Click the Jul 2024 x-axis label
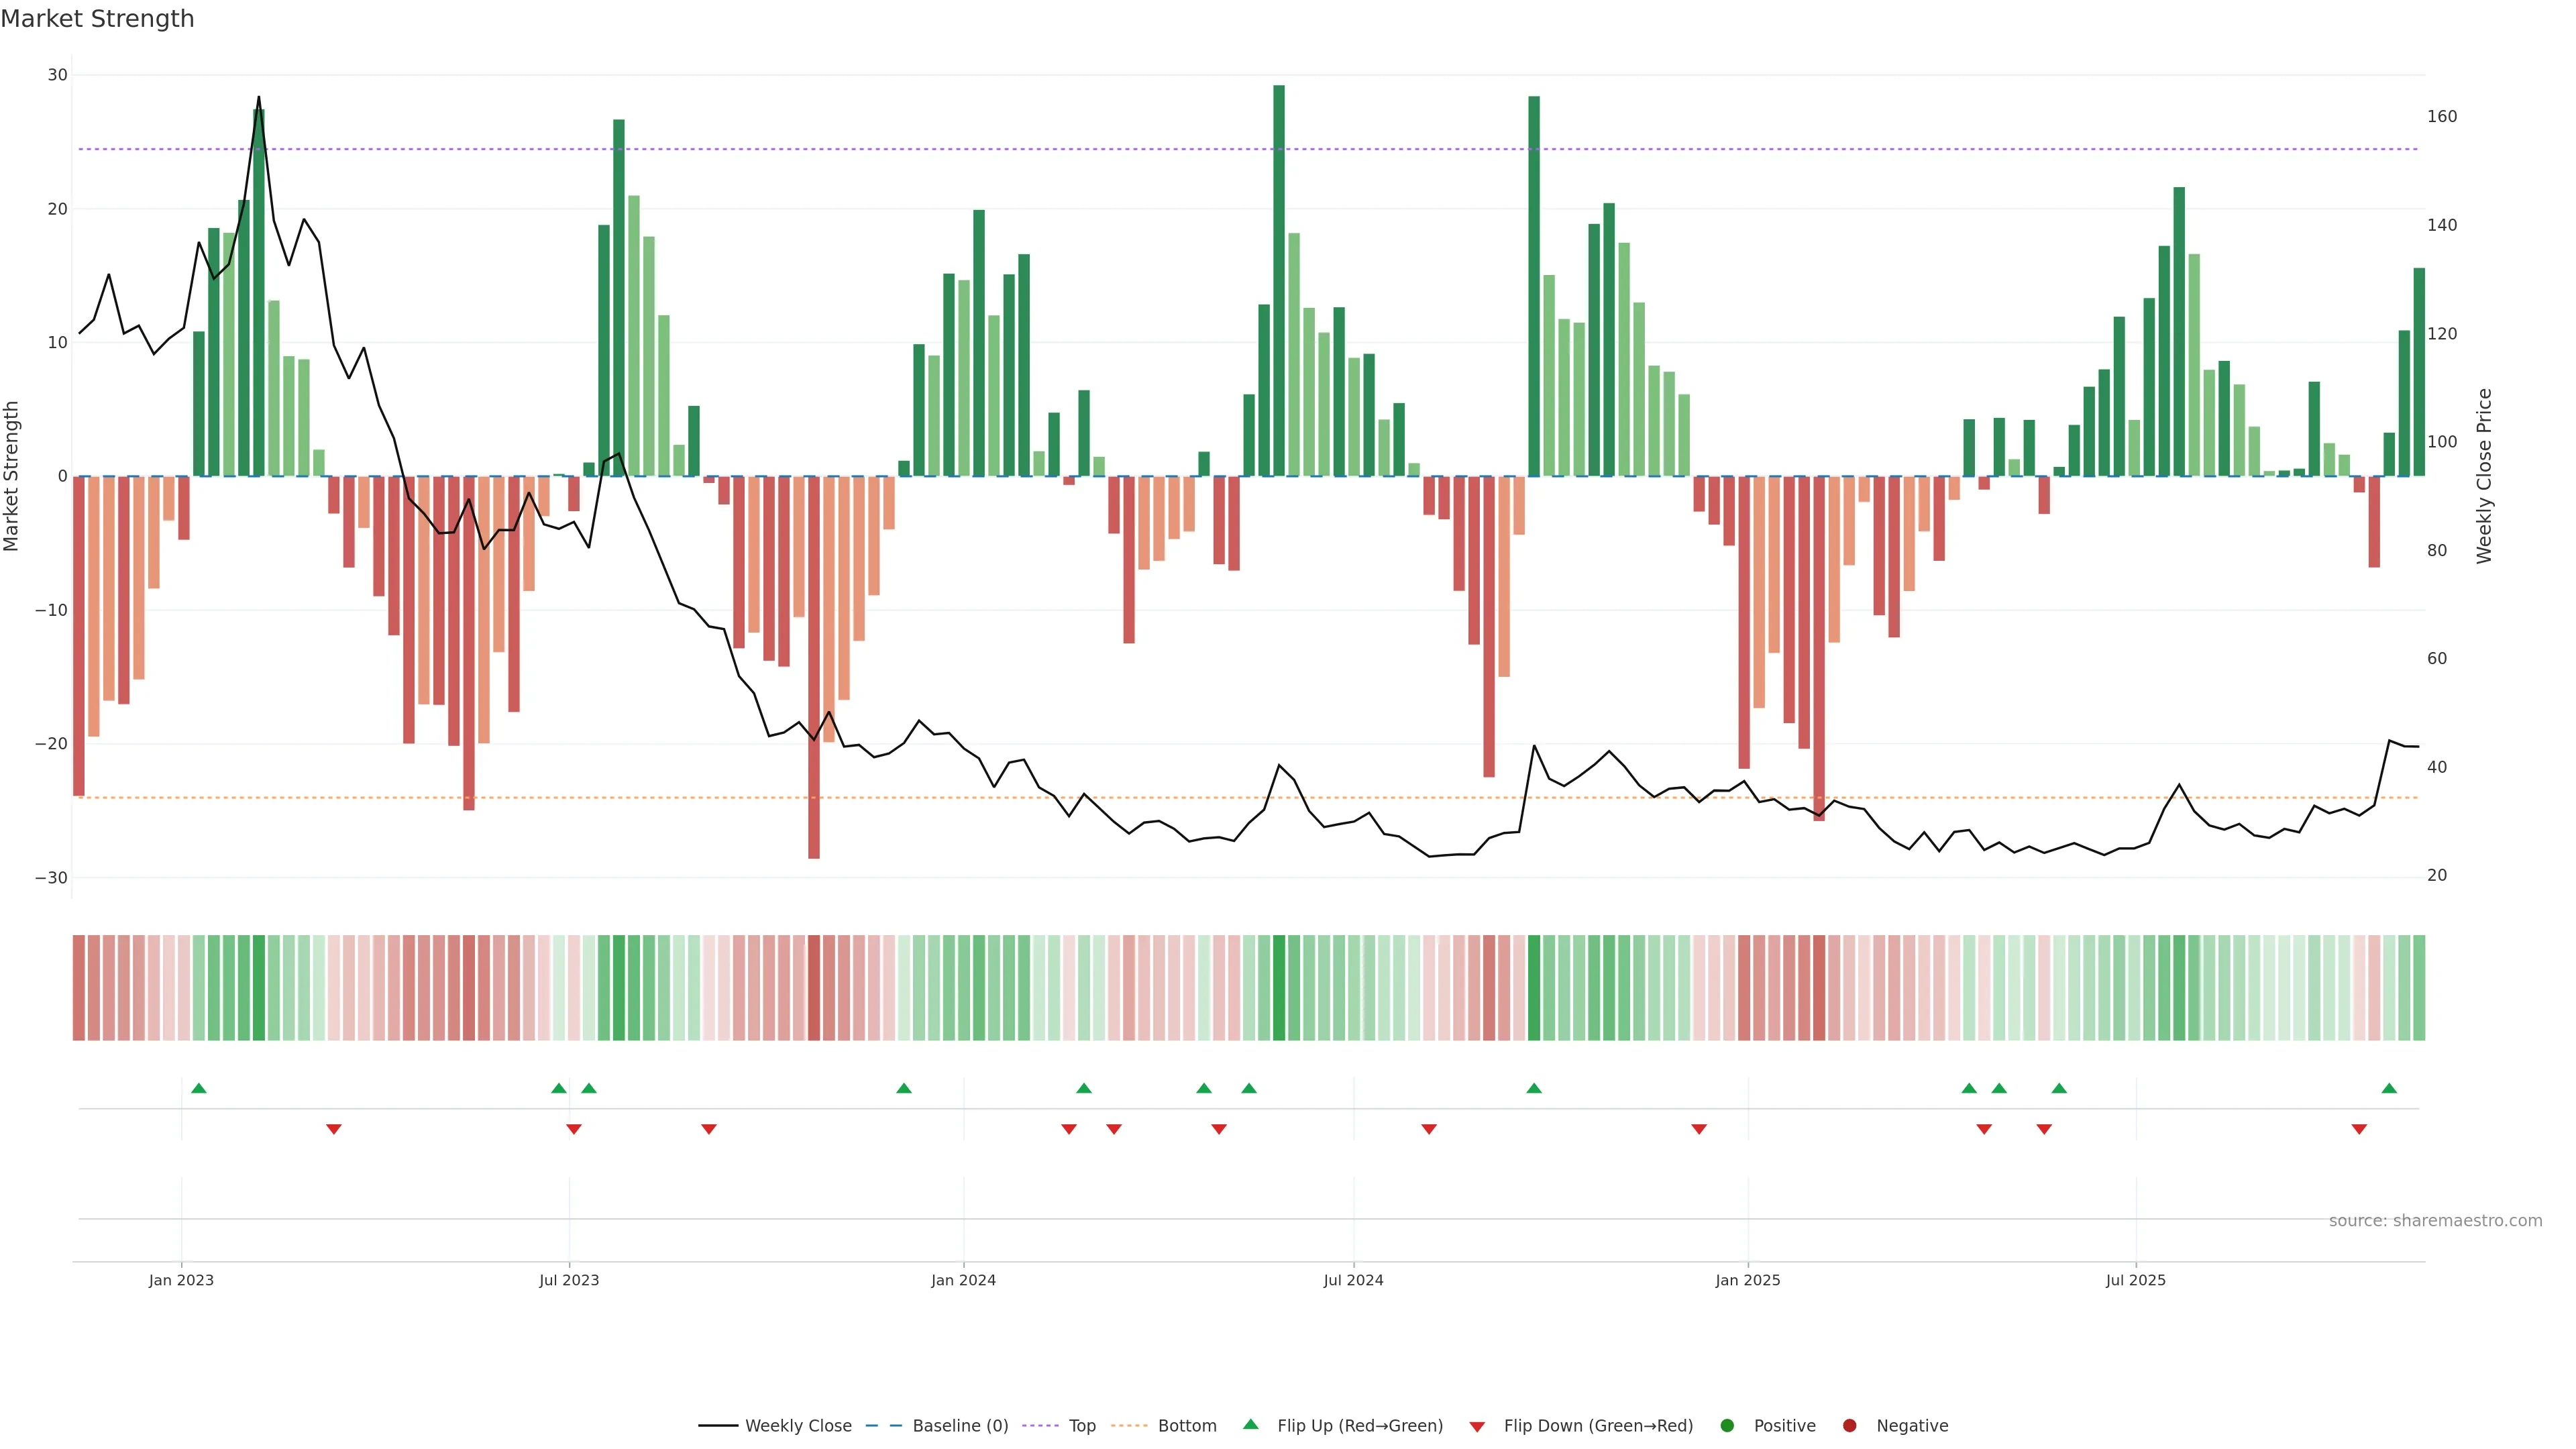 pyautogui.click(x=1353, y=1280)
